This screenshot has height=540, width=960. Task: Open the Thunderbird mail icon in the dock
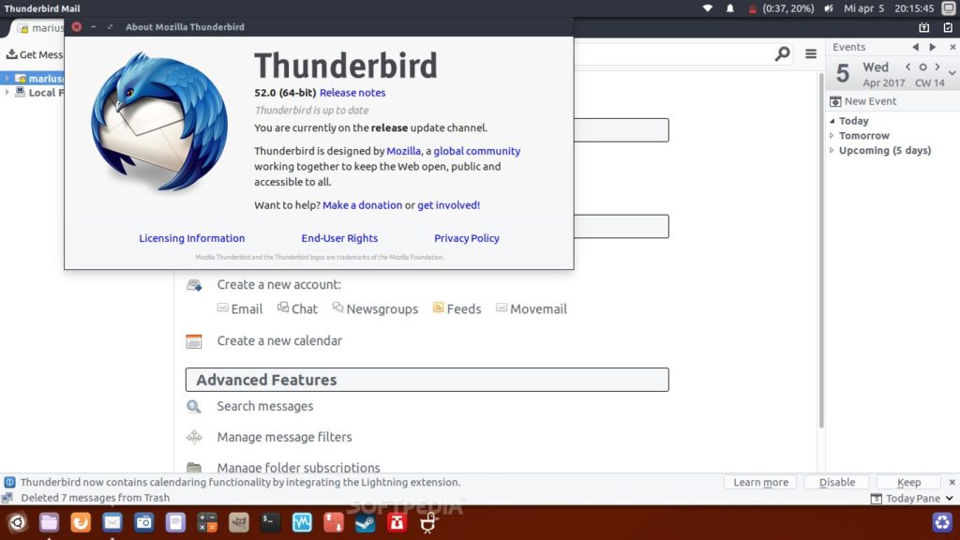tap(112, 522)
